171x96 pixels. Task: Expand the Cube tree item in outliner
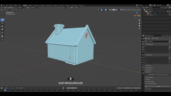[x=146, y=13]
